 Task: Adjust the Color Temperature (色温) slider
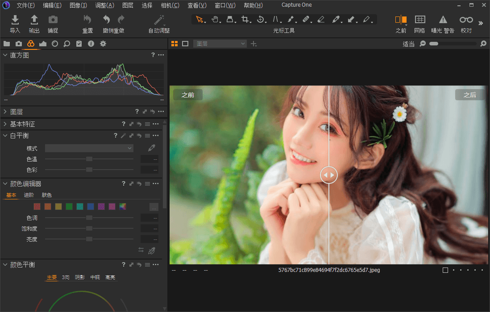[x=89, y=159]
